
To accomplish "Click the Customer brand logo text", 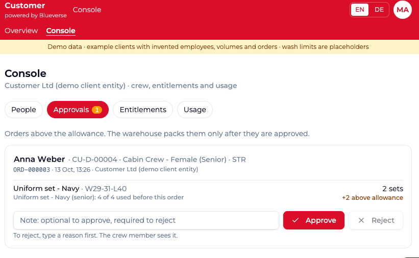I will (x=25, y=5).
